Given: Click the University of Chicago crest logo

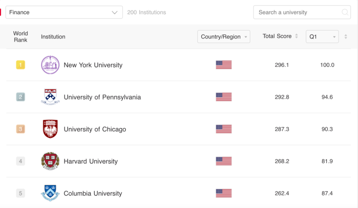Looking at the screenshot, I should (x=50, y=129).
